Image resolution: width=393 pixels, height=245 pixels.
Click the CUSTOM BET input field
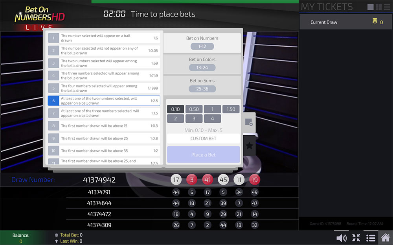click(x=203, y=138)
